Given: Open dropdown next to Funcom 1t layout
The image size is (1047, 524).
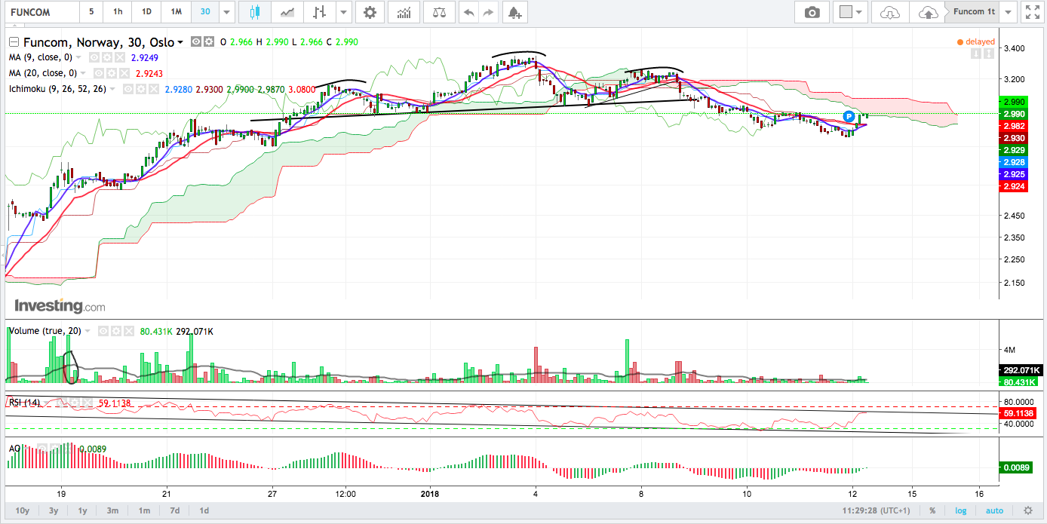Looking at the screenshot, I should (1009, 12).
